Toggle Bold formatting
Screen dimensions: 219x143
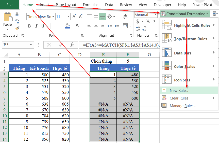[x=29, y=26]
